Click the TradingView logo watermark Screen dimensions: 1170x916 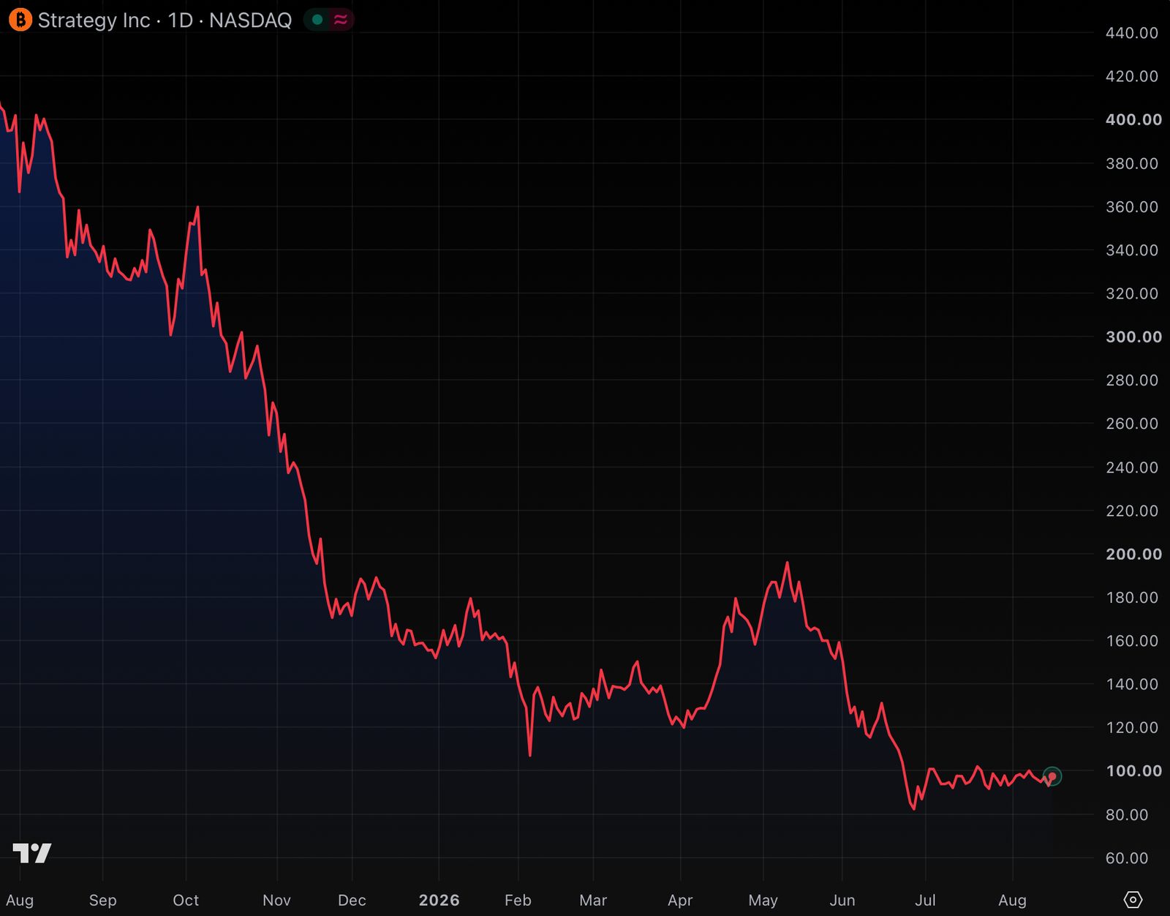[x=32, y=853]
